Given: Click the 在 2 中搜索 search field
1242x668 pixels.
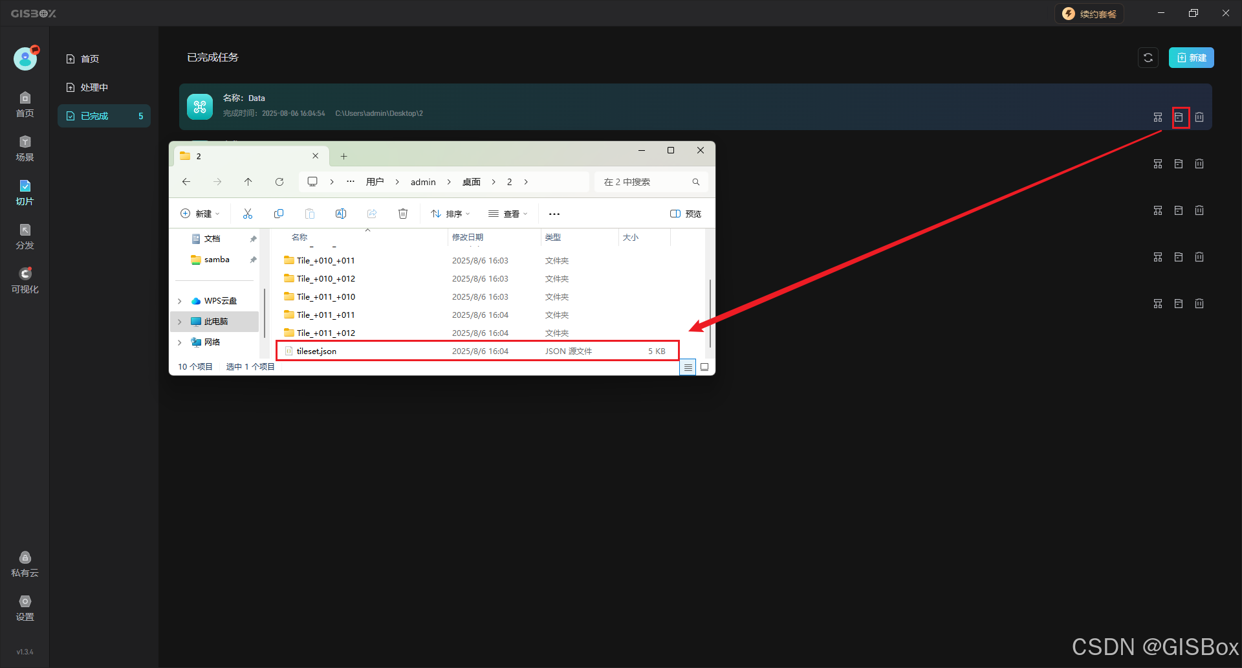Looking at the screenshot, I should pos(651,182).
